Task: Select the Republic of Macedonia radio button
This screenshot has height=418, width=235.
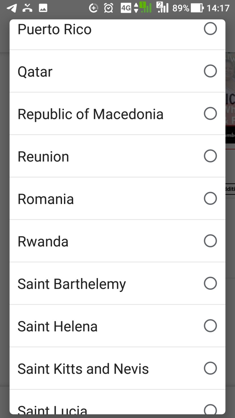Action: (210, 113)
